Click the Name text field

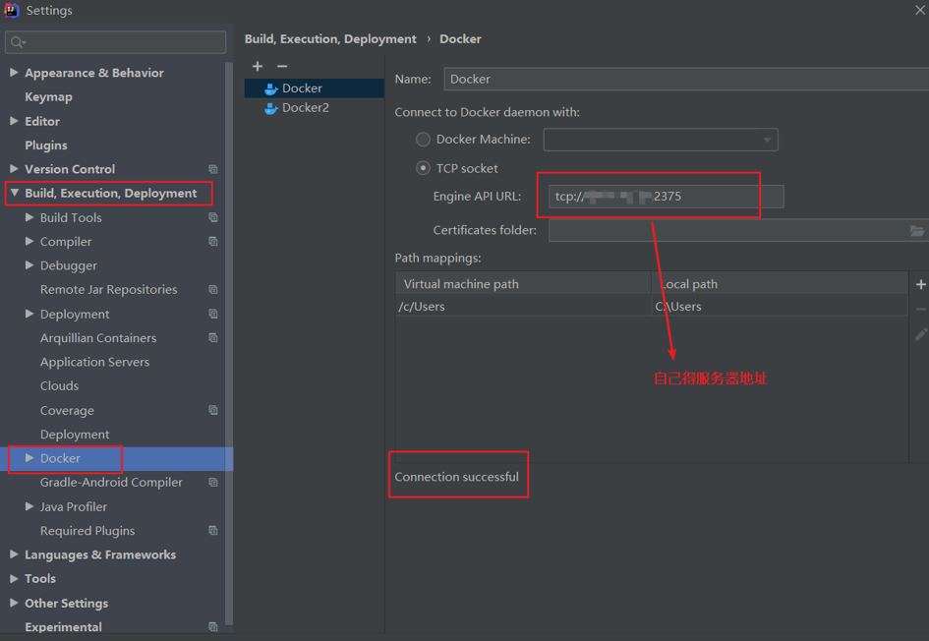click(x=686, y=79)
